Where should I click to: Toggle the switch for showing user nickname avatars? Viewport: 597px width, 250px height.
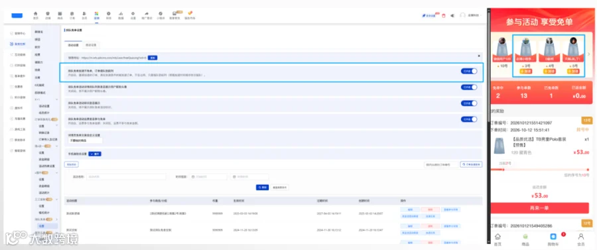(x=469, y=87)
